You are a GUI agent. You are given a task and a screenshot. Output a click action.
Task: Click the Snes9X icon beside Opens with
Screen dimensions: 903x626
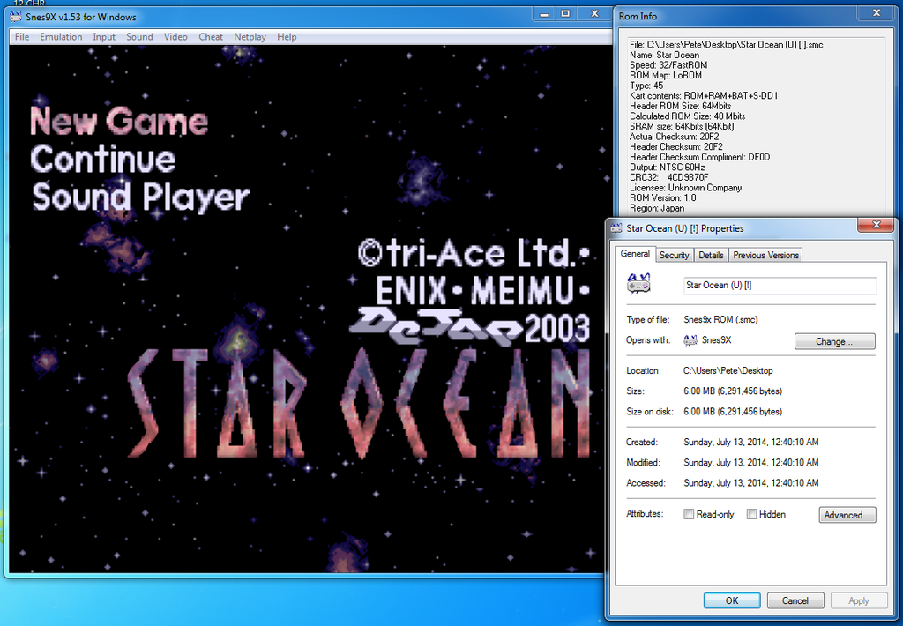(x=690, y=340)
